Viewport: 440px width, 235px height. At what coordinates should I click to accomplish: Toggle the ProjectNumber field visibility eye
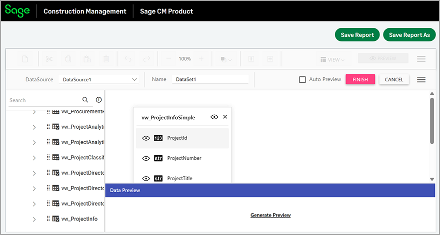pyautogui.click(x=146, y=158)
